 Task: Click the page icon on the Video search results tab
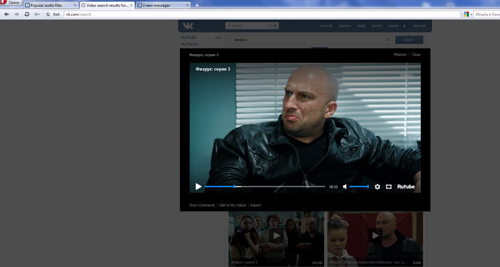pyautogui.click(x=83, y=5)
